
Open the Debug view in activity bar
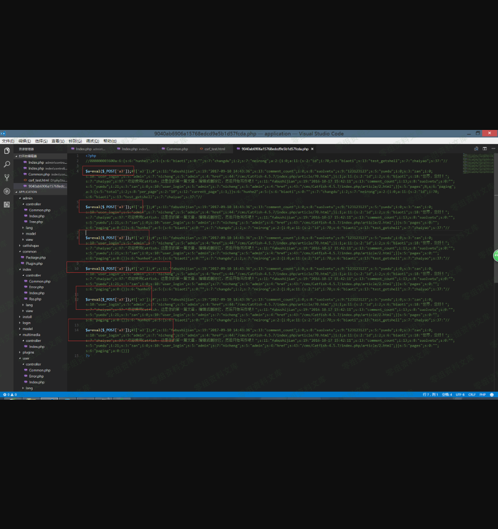pos(7,191)
